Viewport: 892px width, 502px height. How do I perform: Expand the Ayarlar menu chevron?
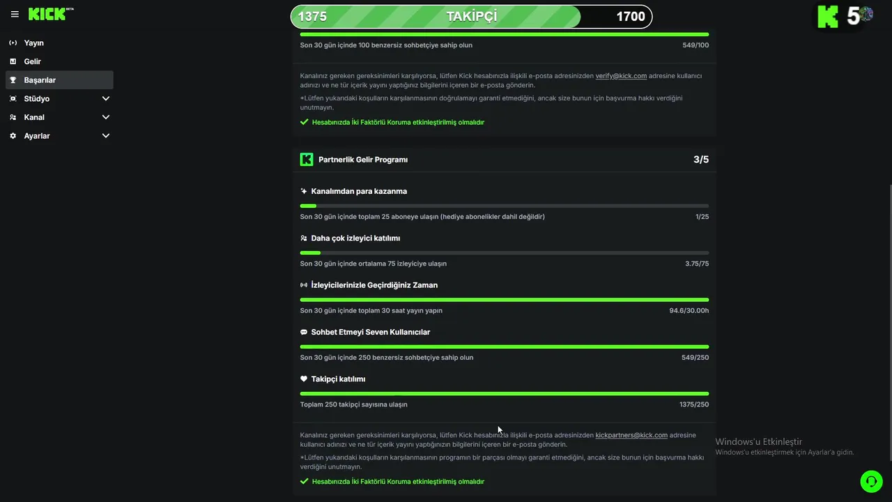(x=106, y=136)
